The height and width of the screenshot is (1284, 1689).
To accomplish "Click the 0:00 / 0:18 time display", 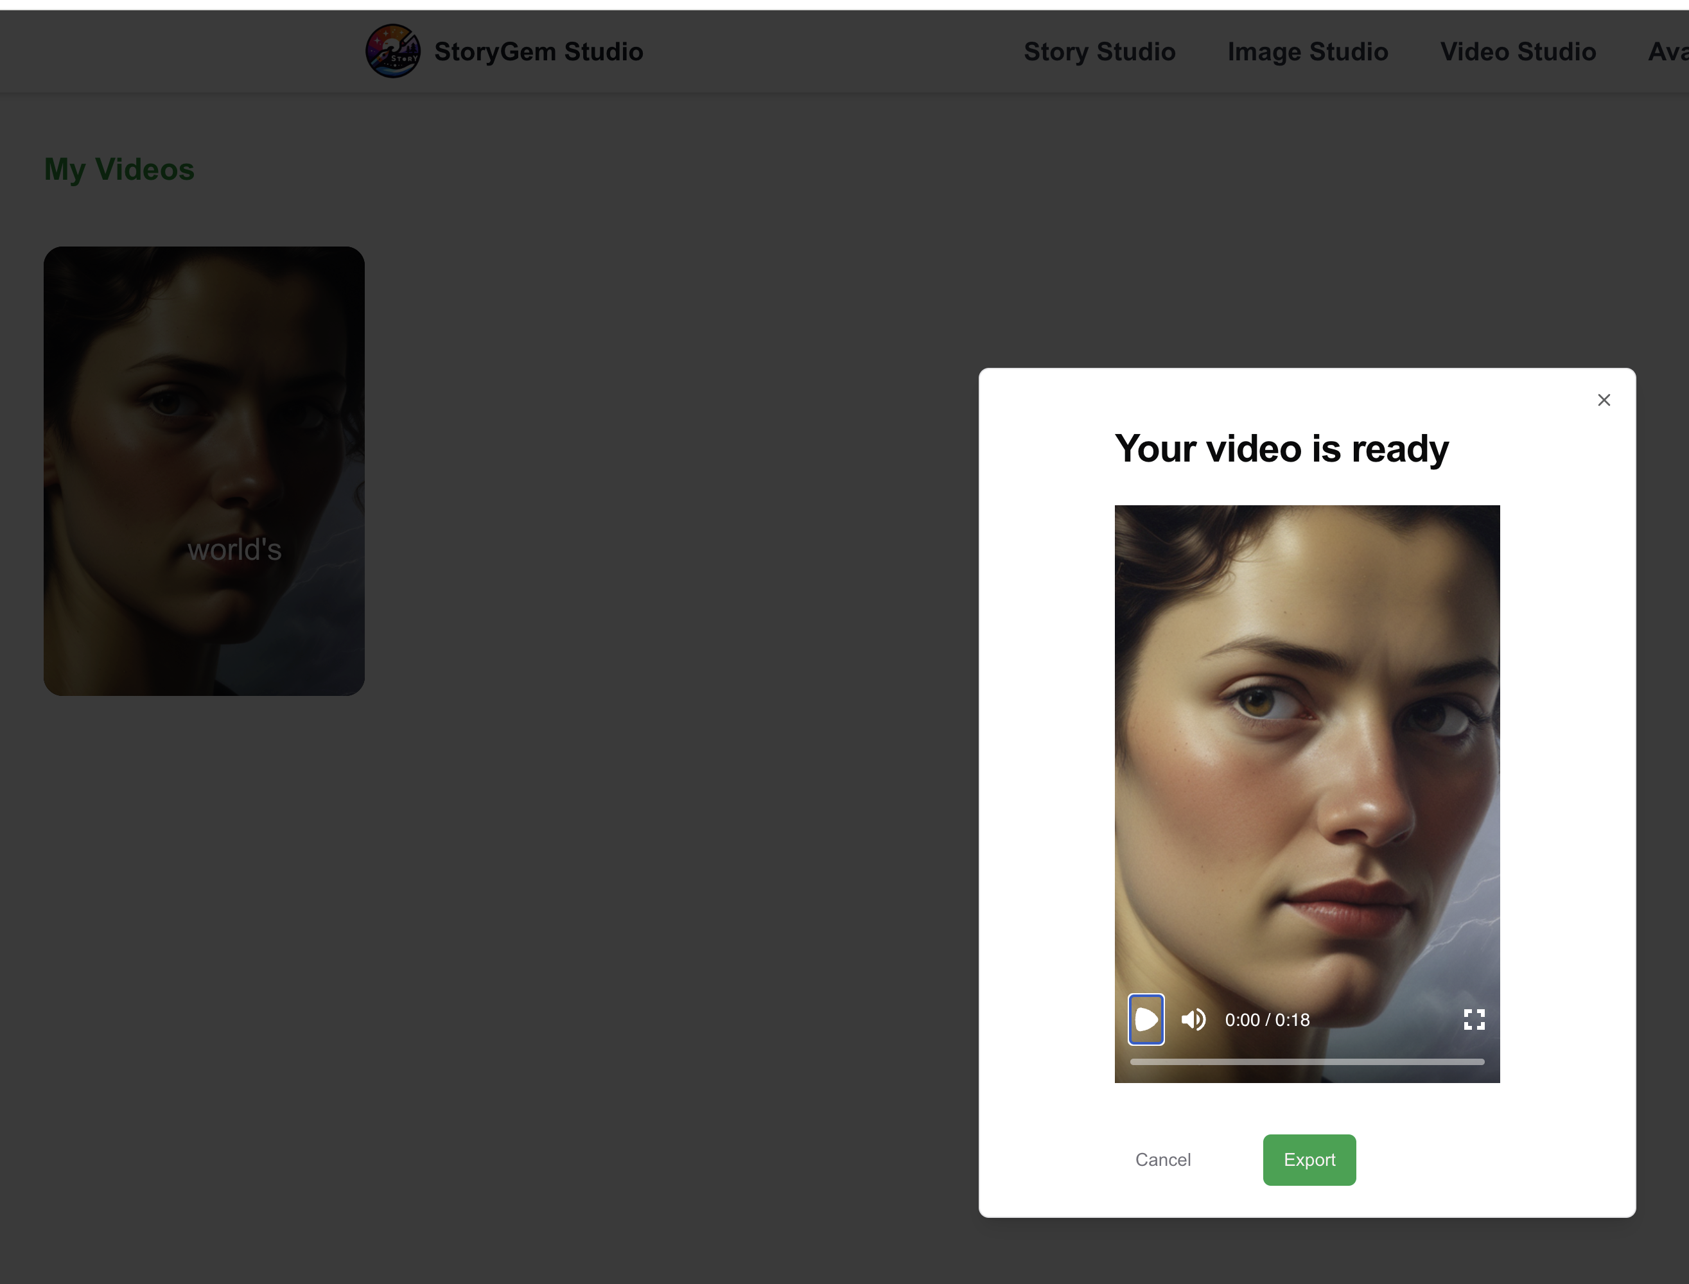I will pos(1267,1019).
